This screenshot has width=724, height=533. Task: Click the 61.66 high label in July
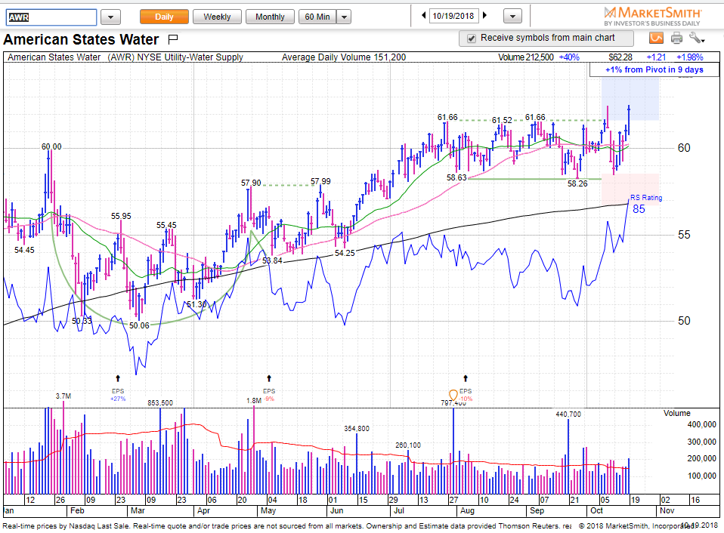[447, 117]
